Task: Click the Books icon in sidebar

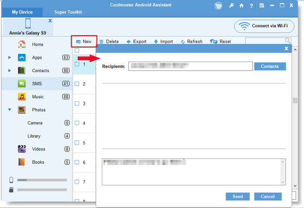Action: (x=22, y=162)
